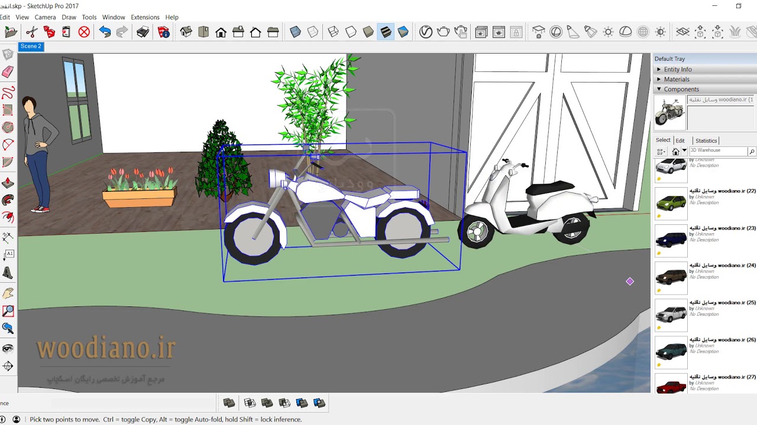Image resolution: width=757 pixels, height=425 pixels.
Task: Add V-Ray dome light icon
Action: [626, 32]
